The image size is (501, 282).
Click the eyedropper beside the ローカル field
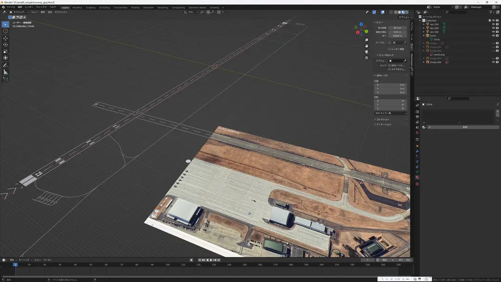(x=405, y=43)
